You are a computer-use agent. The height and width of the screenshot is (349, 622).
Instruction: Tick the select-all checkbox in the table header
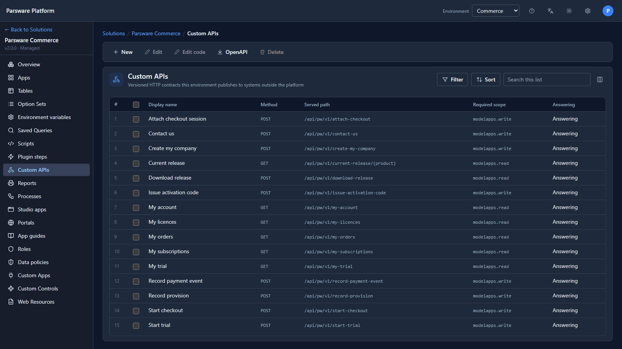(x=136, y=105)
